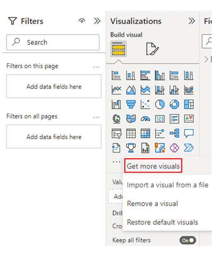Image resolution: width=213 pixels, height=257 pixels.
Task: Select the key influencers visual
Action: click(x=160, y=133)
